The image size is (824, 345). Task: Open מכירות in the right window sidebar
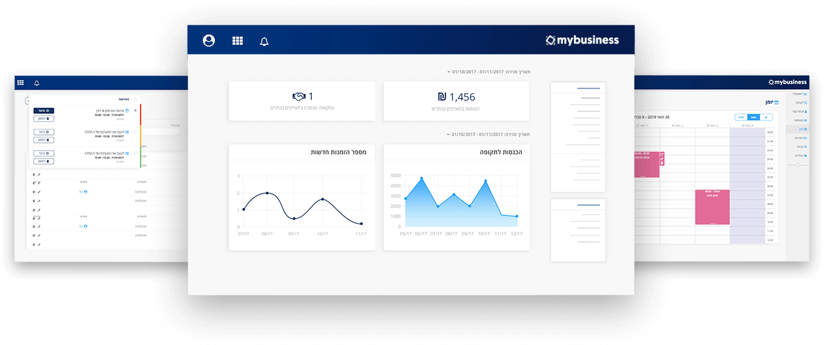click(x=799, y=138)
